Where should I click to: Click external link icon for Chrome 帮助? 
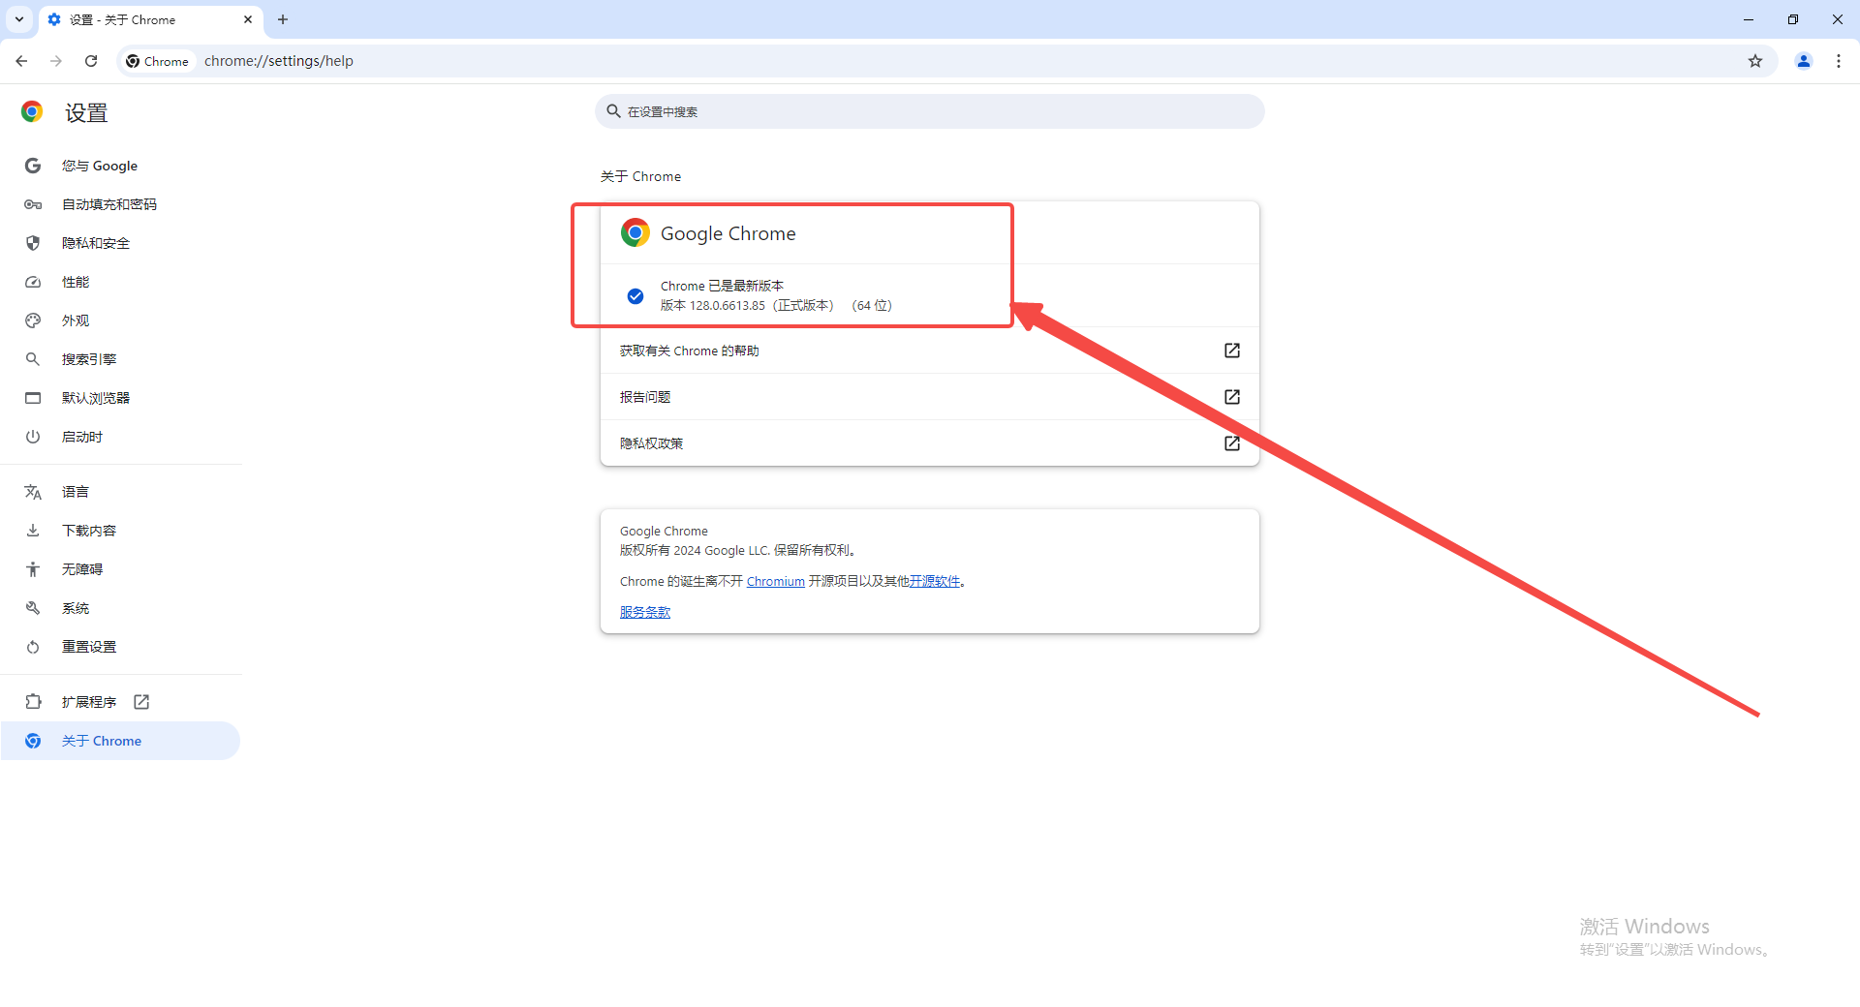1232,351
